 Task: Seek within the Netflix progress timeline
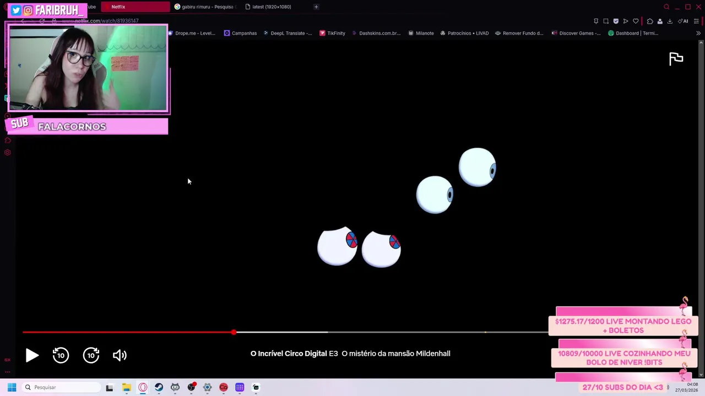pyautogui.click(x=285, y=332)
